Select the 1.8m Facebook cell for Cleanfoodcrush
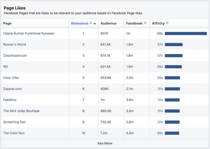This screenshot has height=149, width=210. (130, 56)
